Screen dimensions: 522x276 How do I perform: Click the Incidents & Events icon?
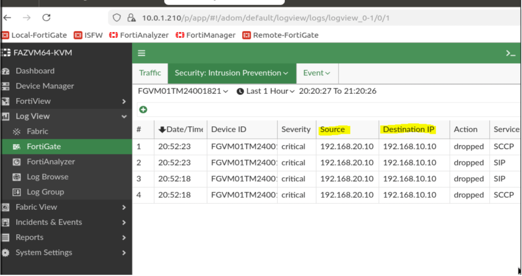point(5,223)
